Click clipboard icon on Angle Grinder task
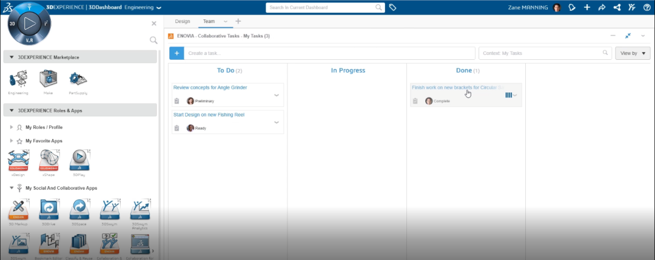 pos(176,101)
